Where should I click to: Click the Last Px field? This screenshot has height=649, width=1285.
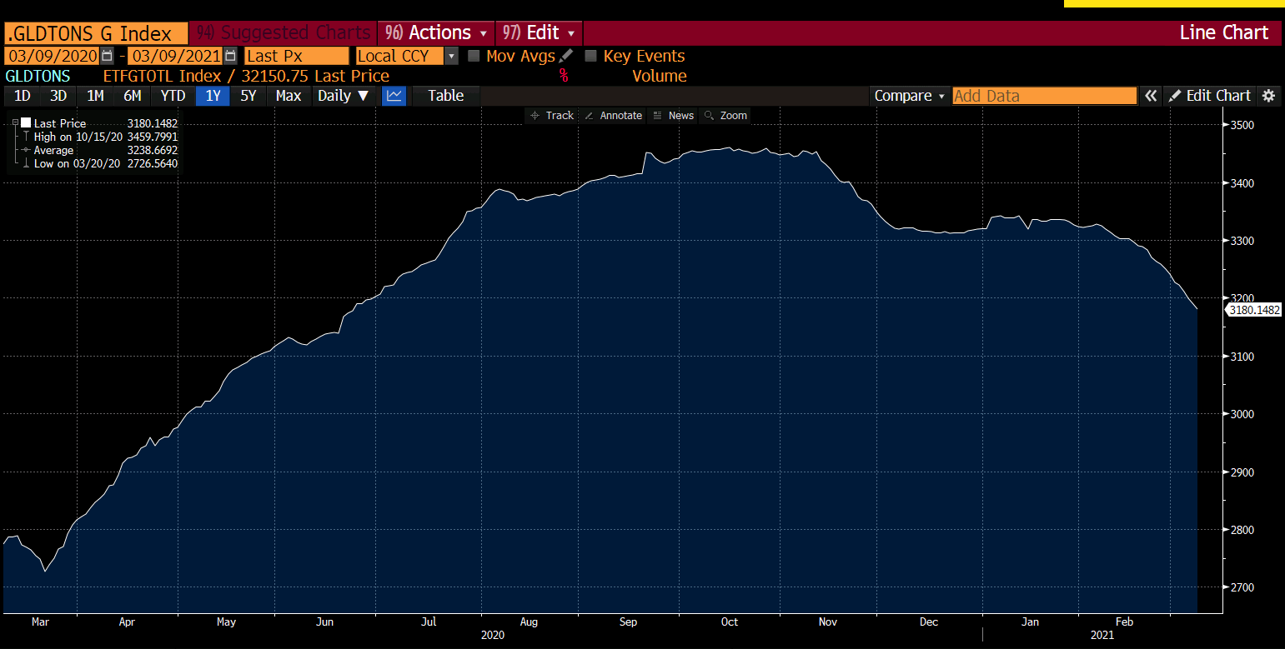(x=297, y=56)
